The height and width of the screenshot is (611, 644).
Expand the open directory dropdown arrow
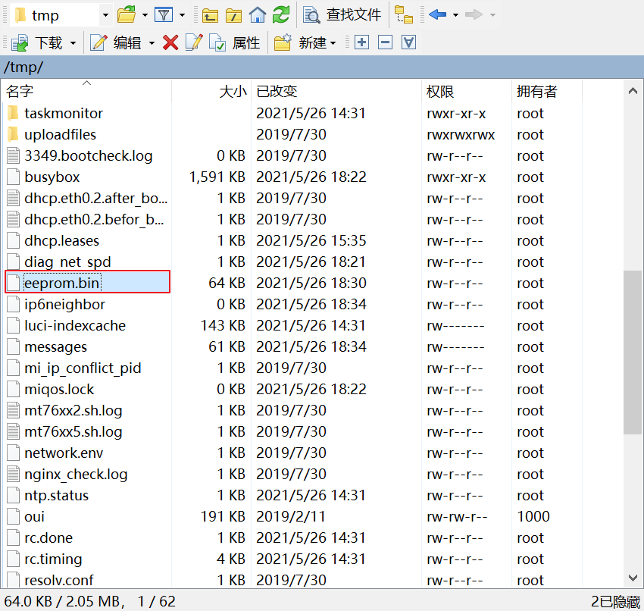145,15
